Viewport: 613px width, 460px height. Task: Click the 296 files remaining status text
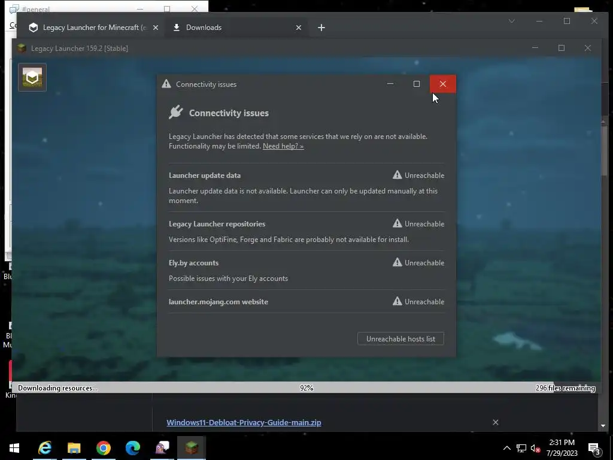coord(565,388)
